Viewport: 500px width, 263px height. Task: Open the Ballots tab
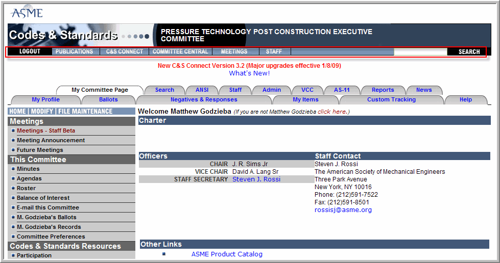point(108,99)
